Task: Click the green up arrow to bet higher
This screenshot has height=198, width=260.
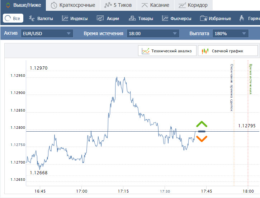Action: [202, 124]
